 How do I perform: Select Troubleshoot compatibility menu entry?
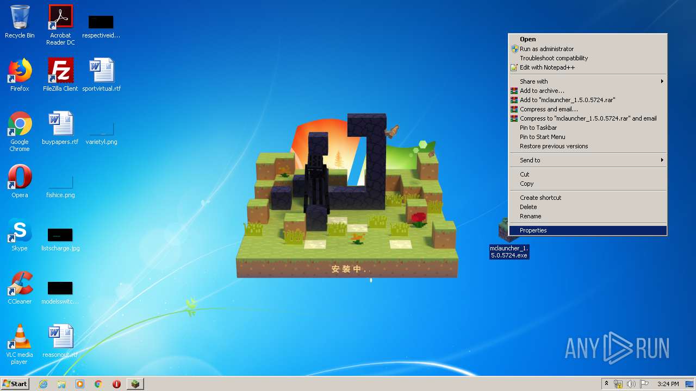(x=587, y=58)
